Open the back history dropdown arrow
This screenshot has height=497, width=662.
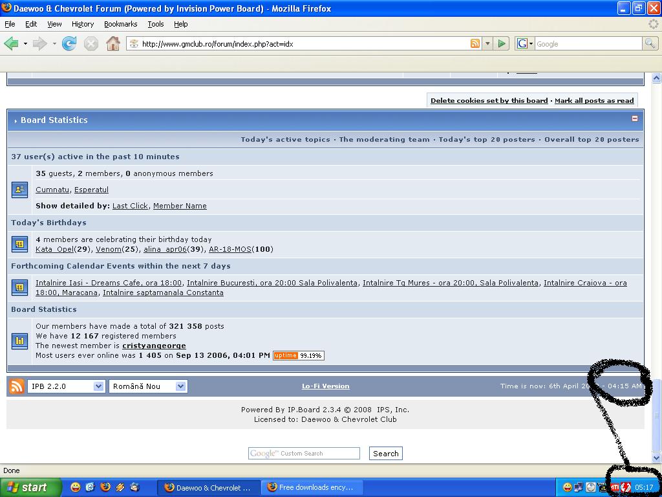[x=25, y=43]
